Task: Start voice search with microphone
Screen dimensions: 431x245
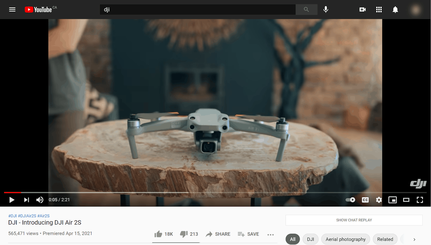Action: [326, 10]
